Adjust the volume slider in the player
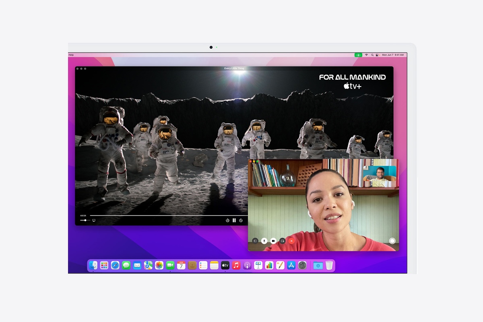Screen dimensions: 483x322 point(85,220)
